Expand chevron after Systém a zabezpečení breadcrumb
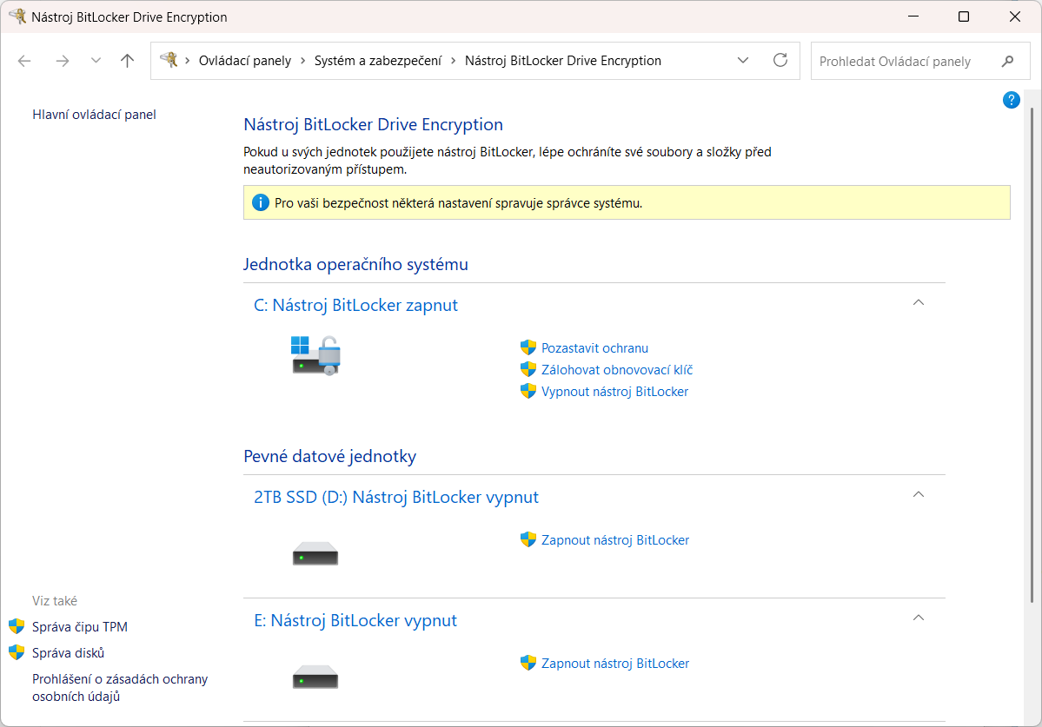 pyautogui.click(x=454, y=61)
